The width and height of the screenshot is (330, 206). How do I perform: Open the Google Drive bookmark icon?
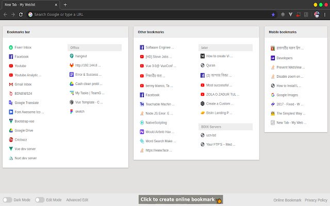click(11, 130)
